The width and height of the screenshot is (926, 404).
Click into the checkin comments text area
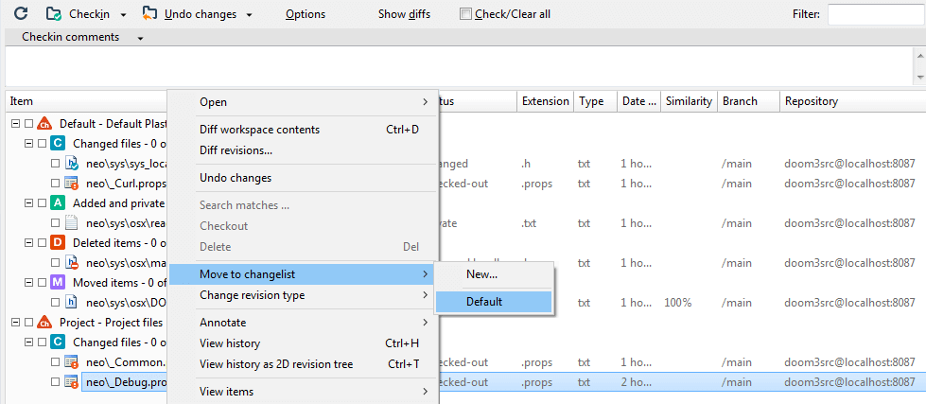pos(459,66)
